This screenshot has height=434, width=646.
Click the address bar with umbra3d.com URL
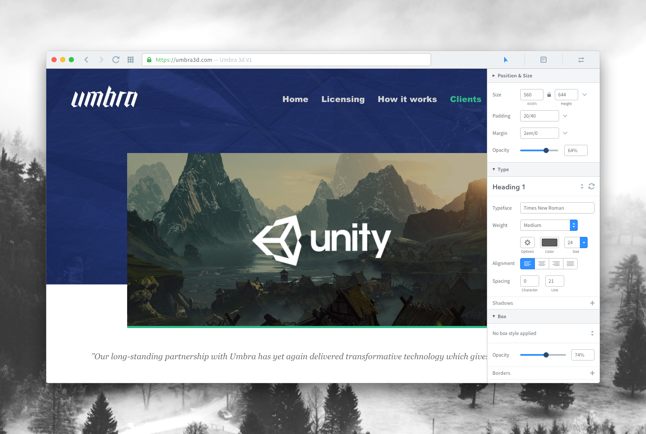(286, 60)
